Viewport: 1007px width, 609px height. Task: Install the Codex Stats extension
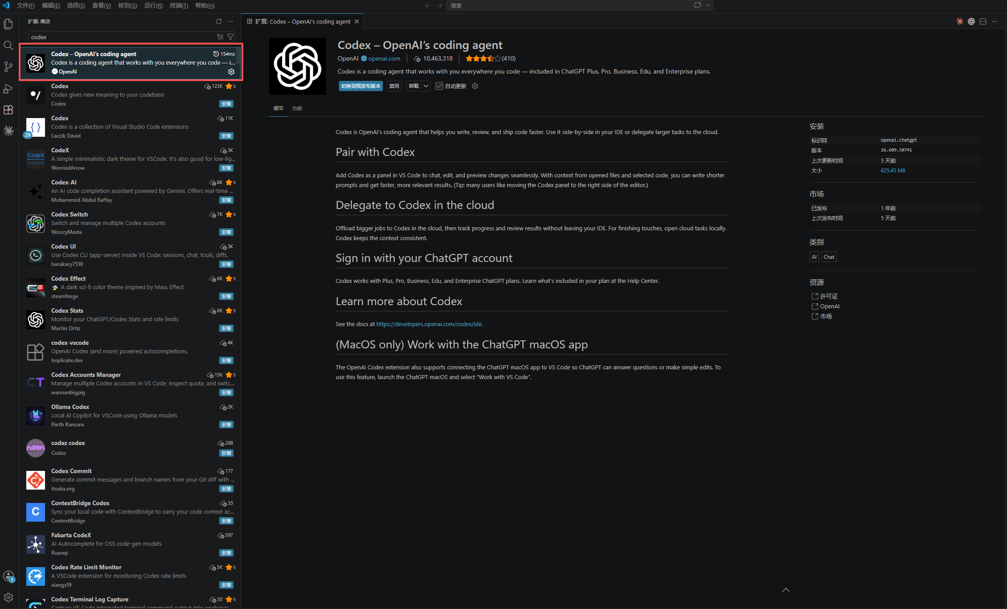tap(226, 328)
